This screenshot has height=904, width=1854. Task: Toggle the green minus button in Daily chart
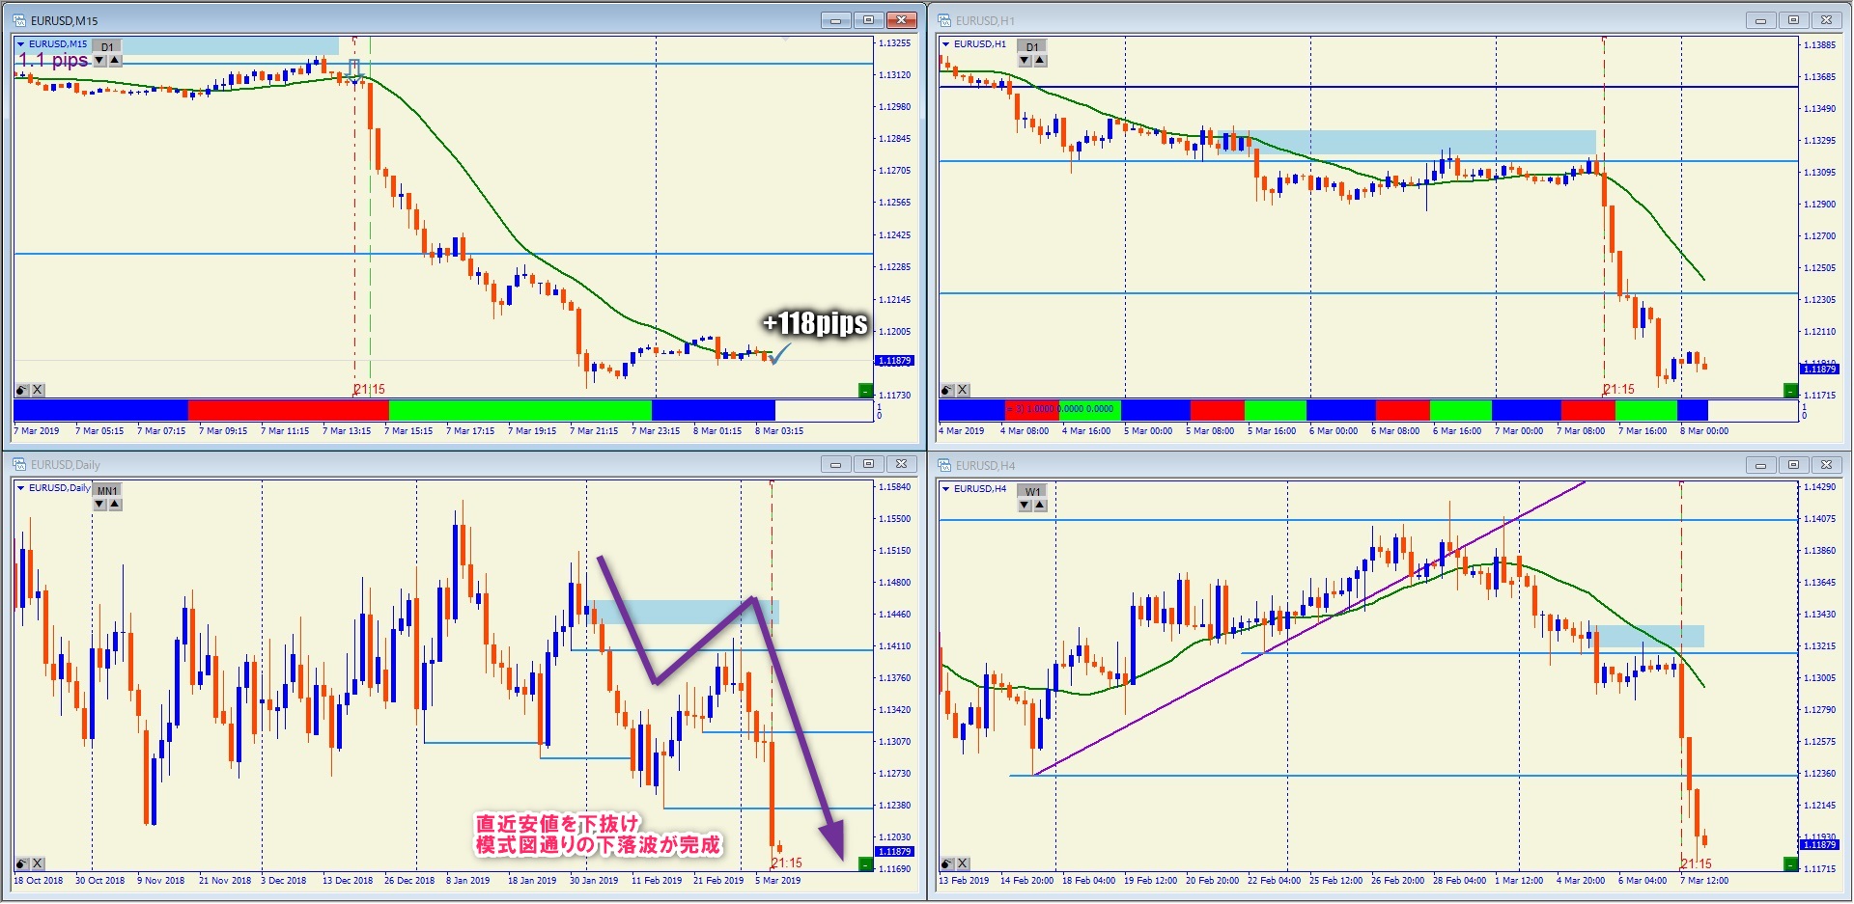click(x=865, y=864)
